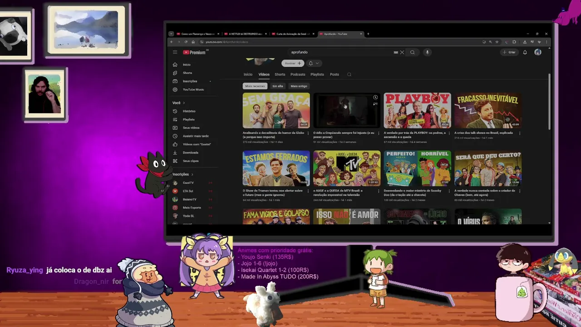Open options for Globo humor video

(308, 134)
